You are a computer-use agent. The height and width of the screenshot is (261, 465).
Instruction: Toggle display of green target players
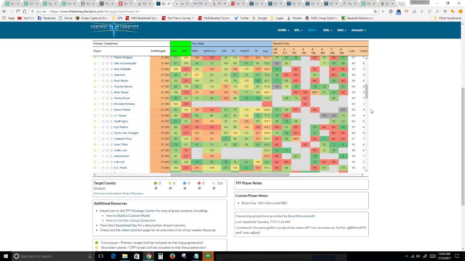pyautogui.click(x=156, y=188)
